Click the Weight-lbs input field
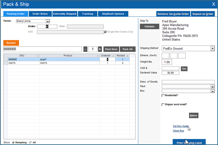Viewport: 218px width, 145px height. tap(167, 62)
